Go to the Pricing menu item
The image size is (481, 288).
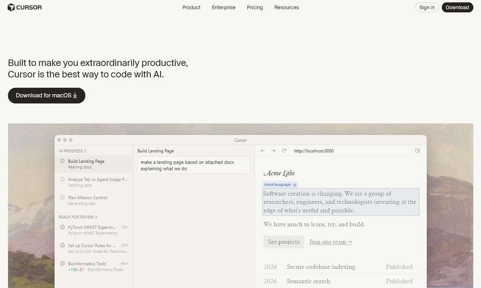(255, 7)
